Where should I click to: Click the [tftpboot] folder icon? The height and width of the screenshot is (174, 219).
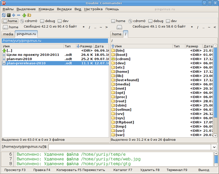point(113,122)
